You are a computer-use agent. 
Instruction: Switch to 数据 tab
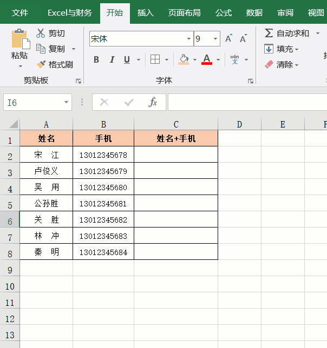[254, 13]
